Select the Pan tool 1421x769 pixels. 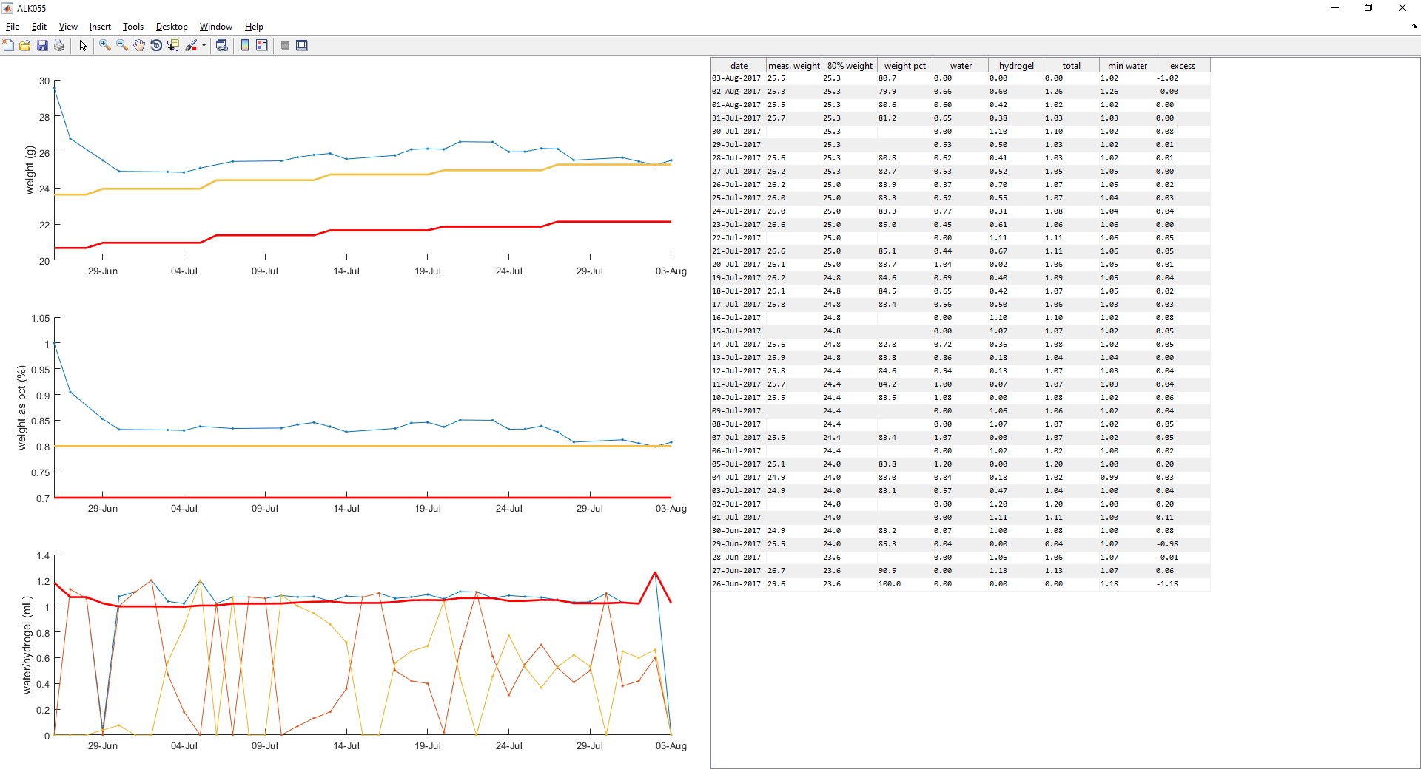pyautogui.click(x=138, y=45)
